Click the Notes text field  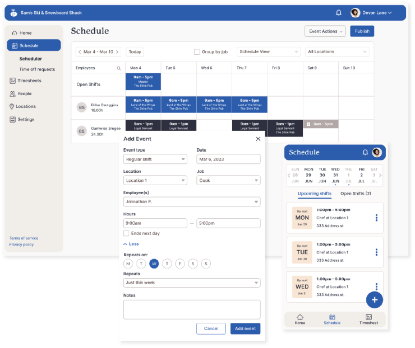(x=192, y=309)
